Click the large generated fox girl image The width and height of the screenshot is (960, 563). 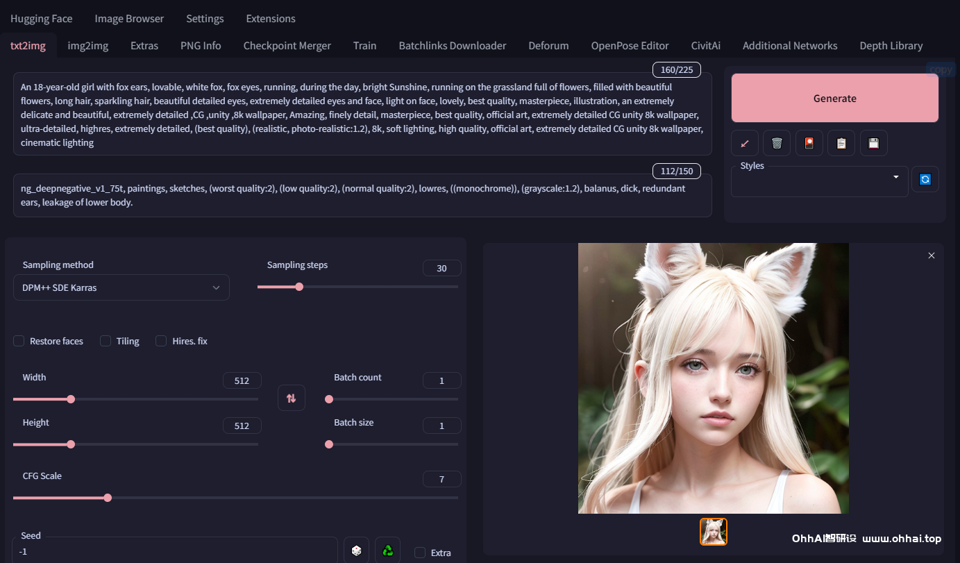[x=714, y=378]
